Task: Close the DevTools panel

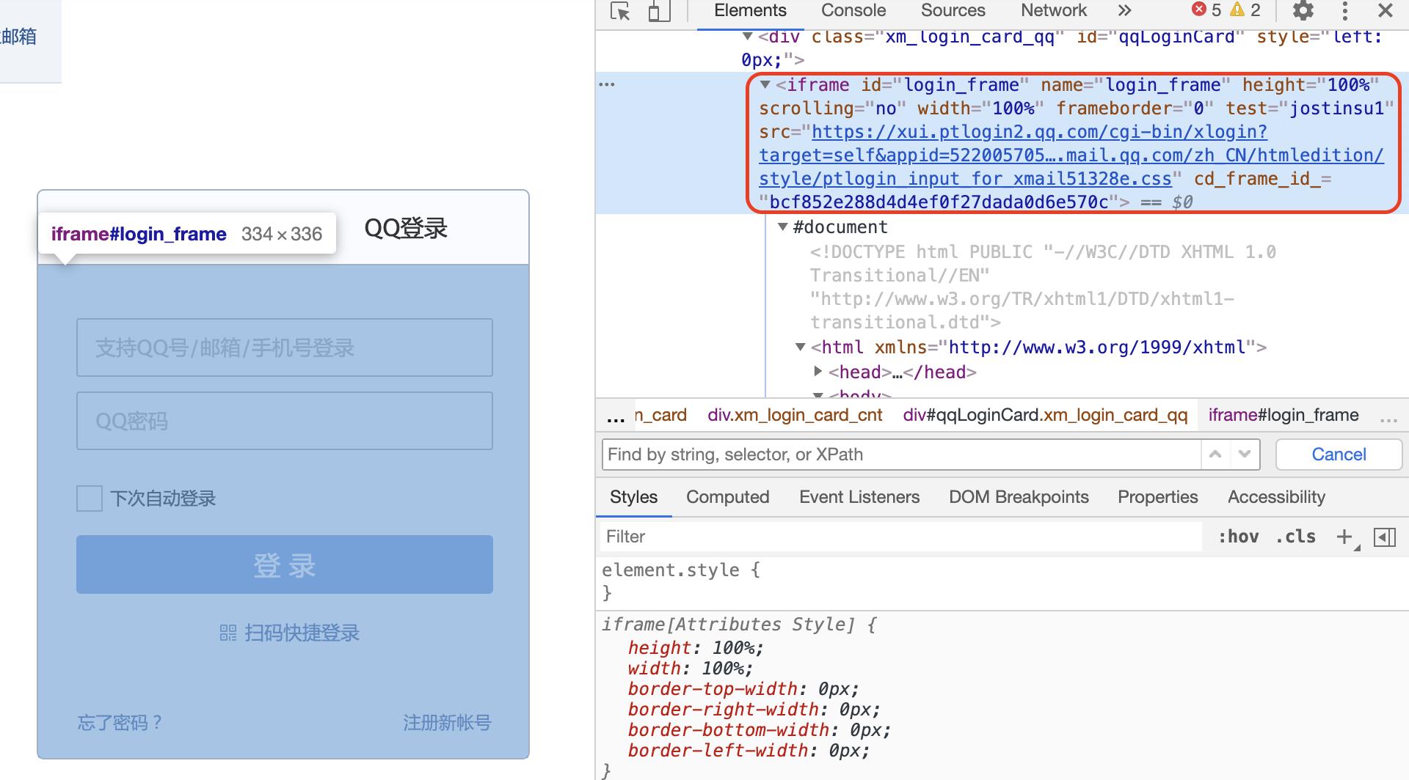Action: [x=1386, y=10]
